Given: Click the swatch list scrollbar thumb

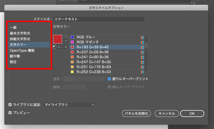Looking at the screenshot, I should (146, 45).
